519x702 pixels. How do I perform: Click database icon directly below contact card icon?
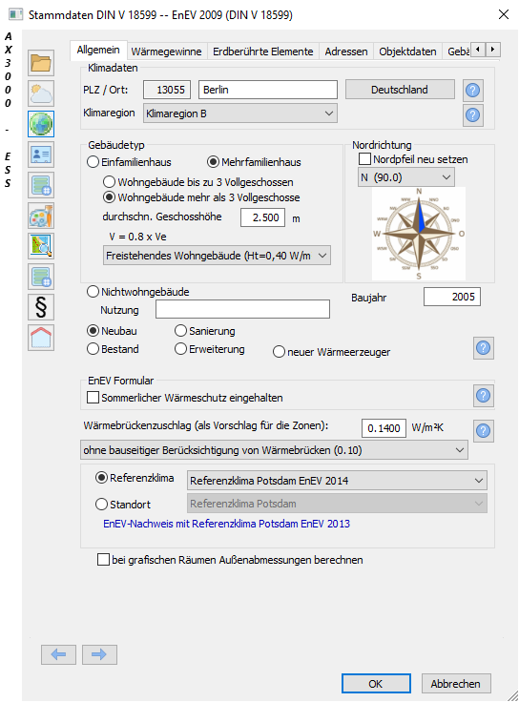click(41, 185)
